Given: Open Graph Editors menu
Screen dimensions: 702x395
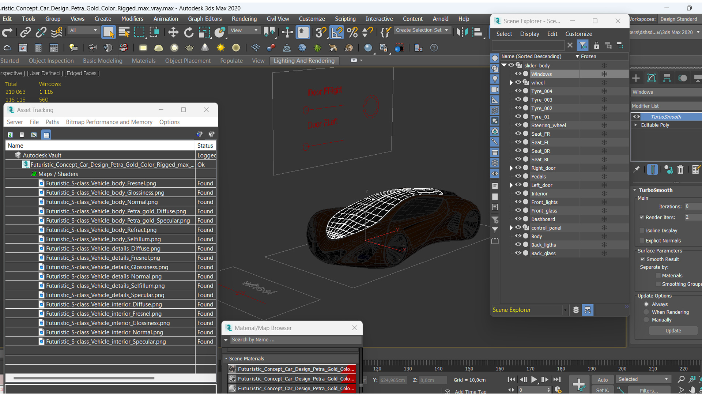Looking at the screenshot, I should click(x=205, y=19).
